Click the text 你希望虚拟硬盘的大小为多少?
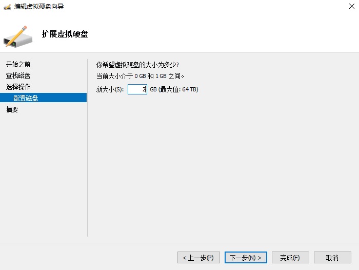 (x=137, y=65)
